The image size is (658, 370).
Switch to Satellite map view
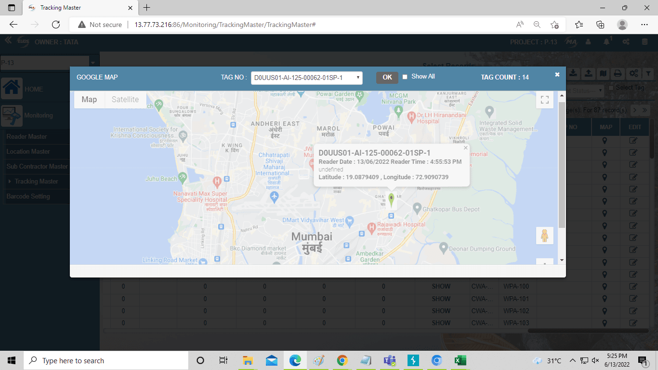pos(125,100)
